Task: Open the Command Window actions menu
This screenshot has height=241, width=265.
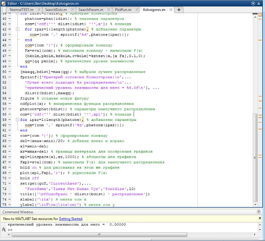Action: click(259, 212)
